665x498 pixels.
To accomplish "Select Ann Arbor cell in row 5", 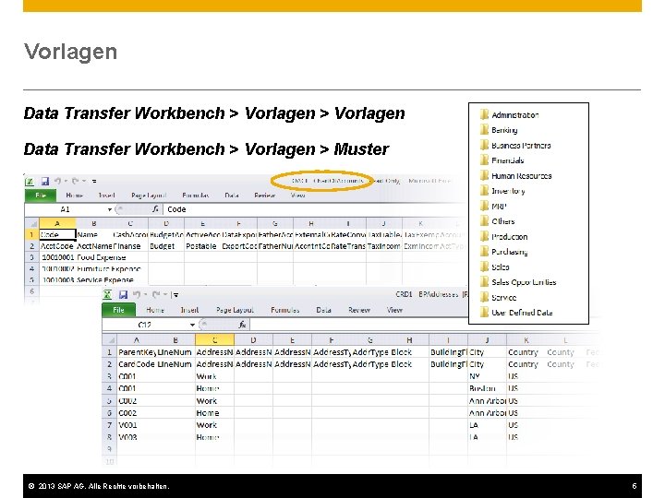I will 487,400.
